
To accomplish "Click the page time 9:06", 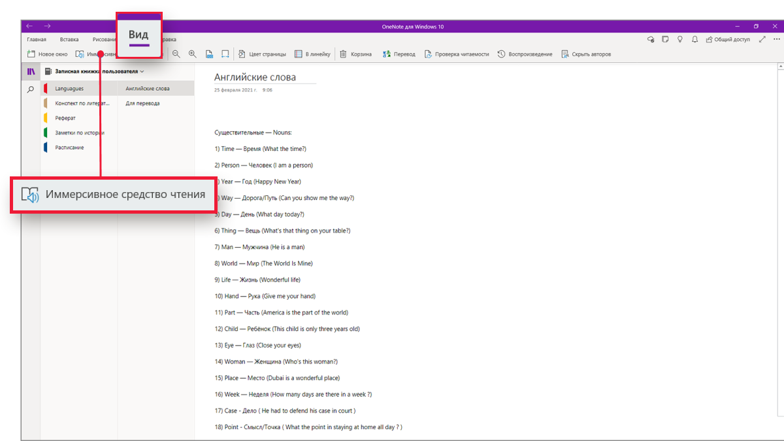I will coord(267,90).
